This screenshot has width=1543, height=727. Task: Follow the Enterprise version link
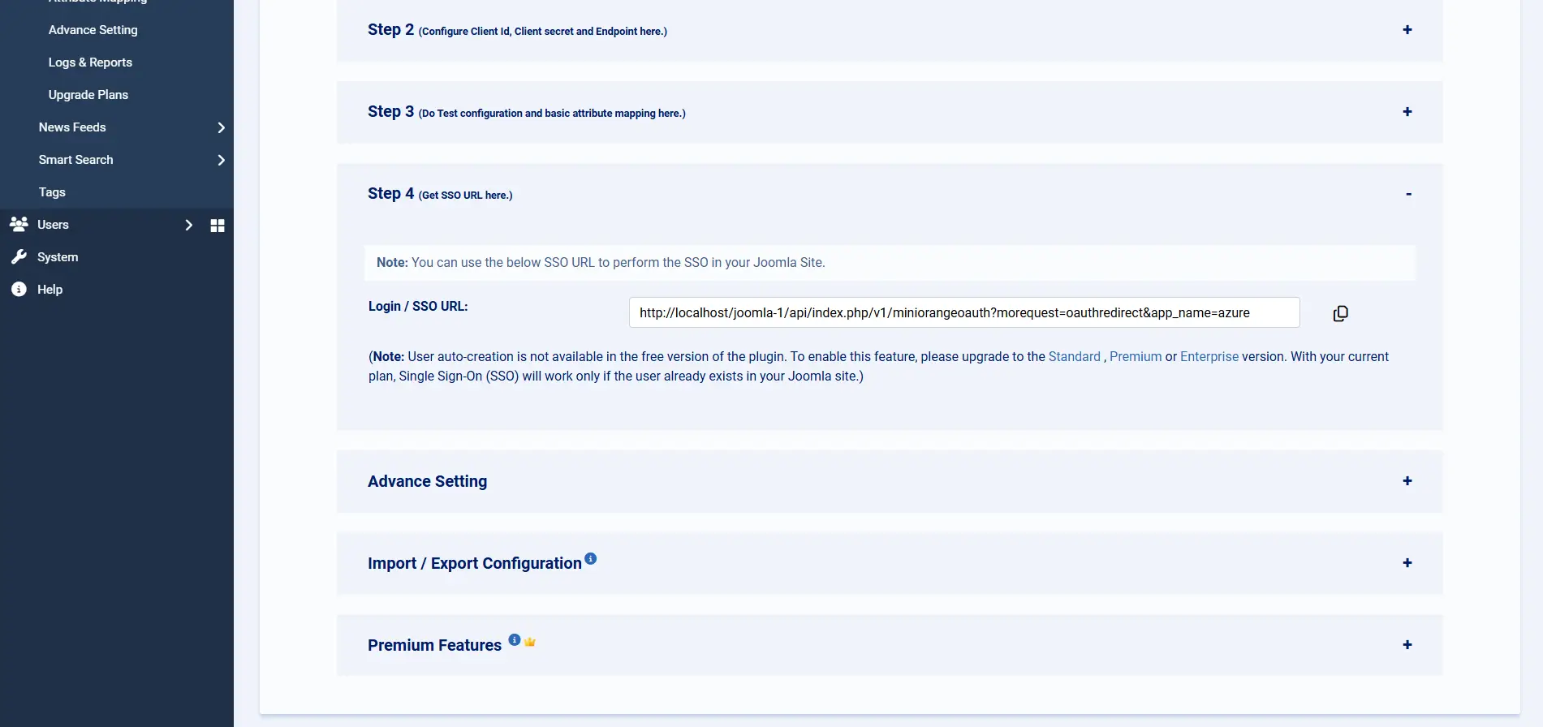1209,357
